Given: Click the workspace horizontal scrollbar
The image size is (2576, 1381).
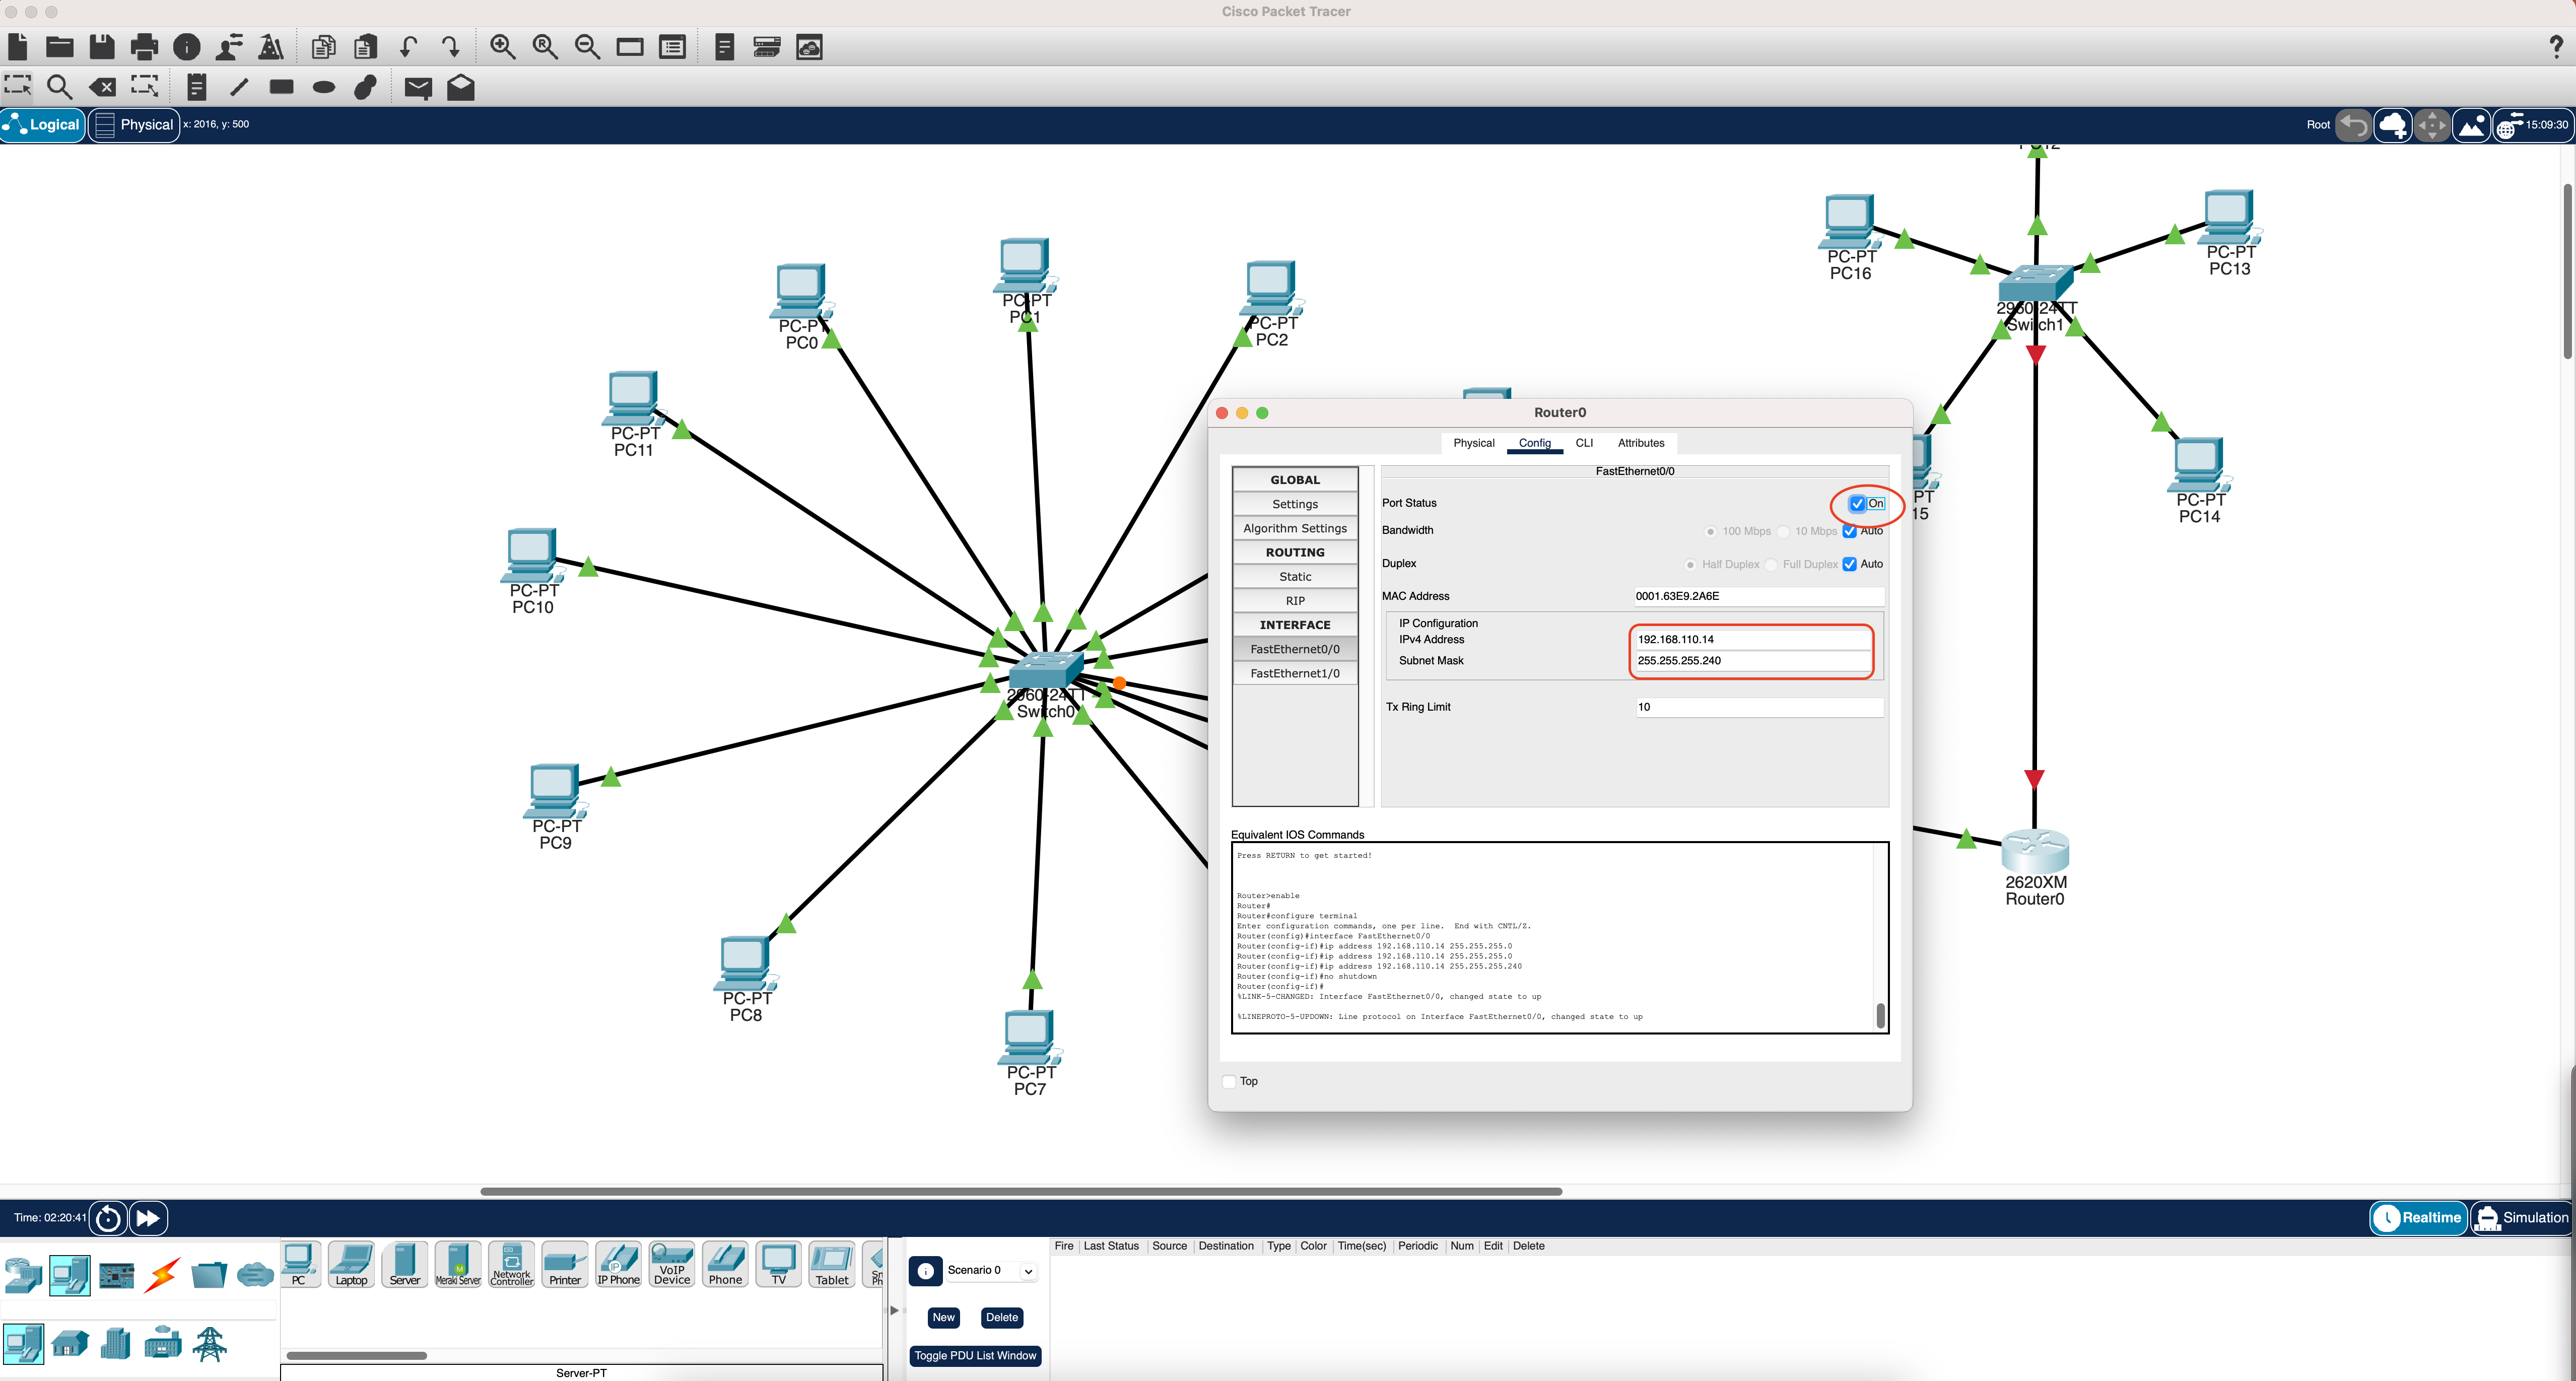Looking at the screenshot, I should (x=1021, y=1192).
